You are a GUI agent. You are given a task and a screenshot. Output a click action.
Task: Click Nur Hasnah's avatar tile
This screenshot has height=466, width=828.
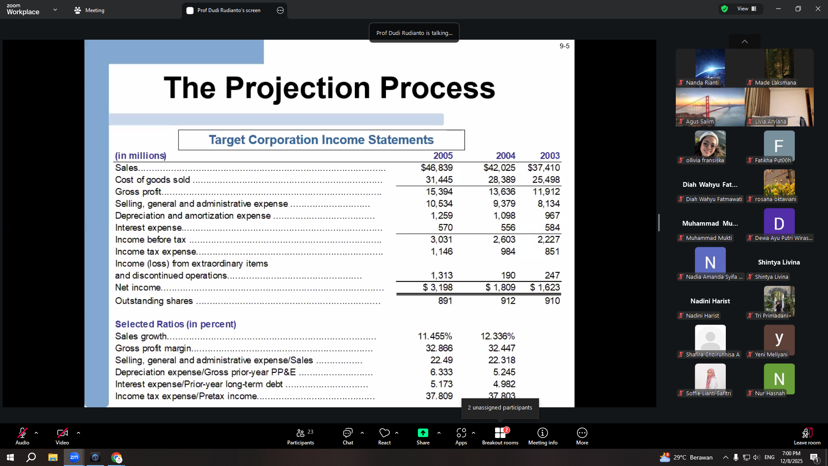779,379
